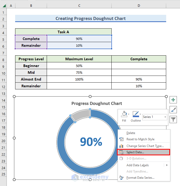The image size is (180, 186).
Task: Click the 90% cell in column D
Action: click(x=139, y=79)
